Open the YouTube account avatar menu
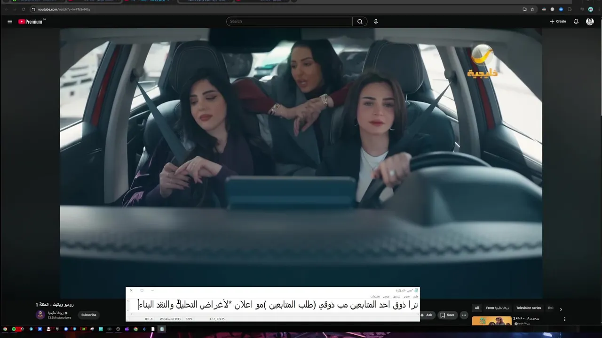Viewport: 602px width, 338px height. (590, 22)
